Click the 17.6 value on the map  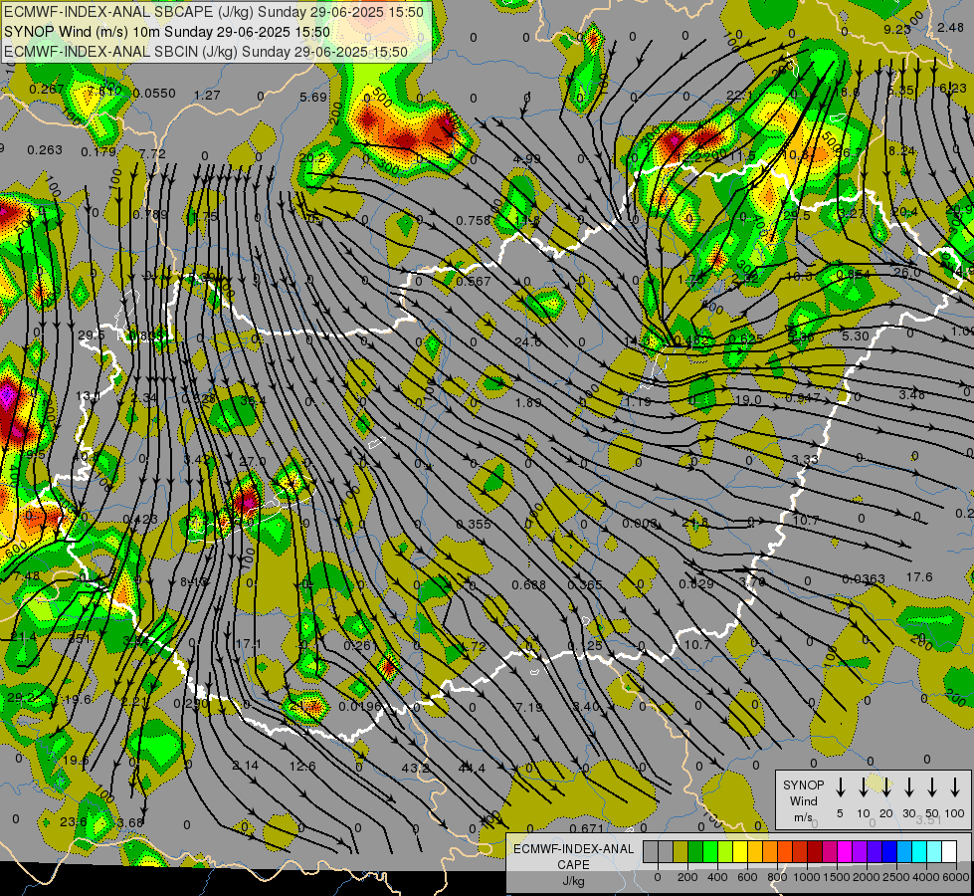pyautogui.click(x=919, y=577)
